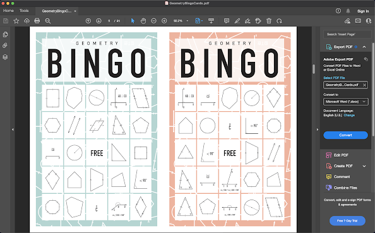This screenshot has height=233, width=375.
Task: Remove the selected GeometryB...Cards.pdf file
Action: (x=364, y=85)
